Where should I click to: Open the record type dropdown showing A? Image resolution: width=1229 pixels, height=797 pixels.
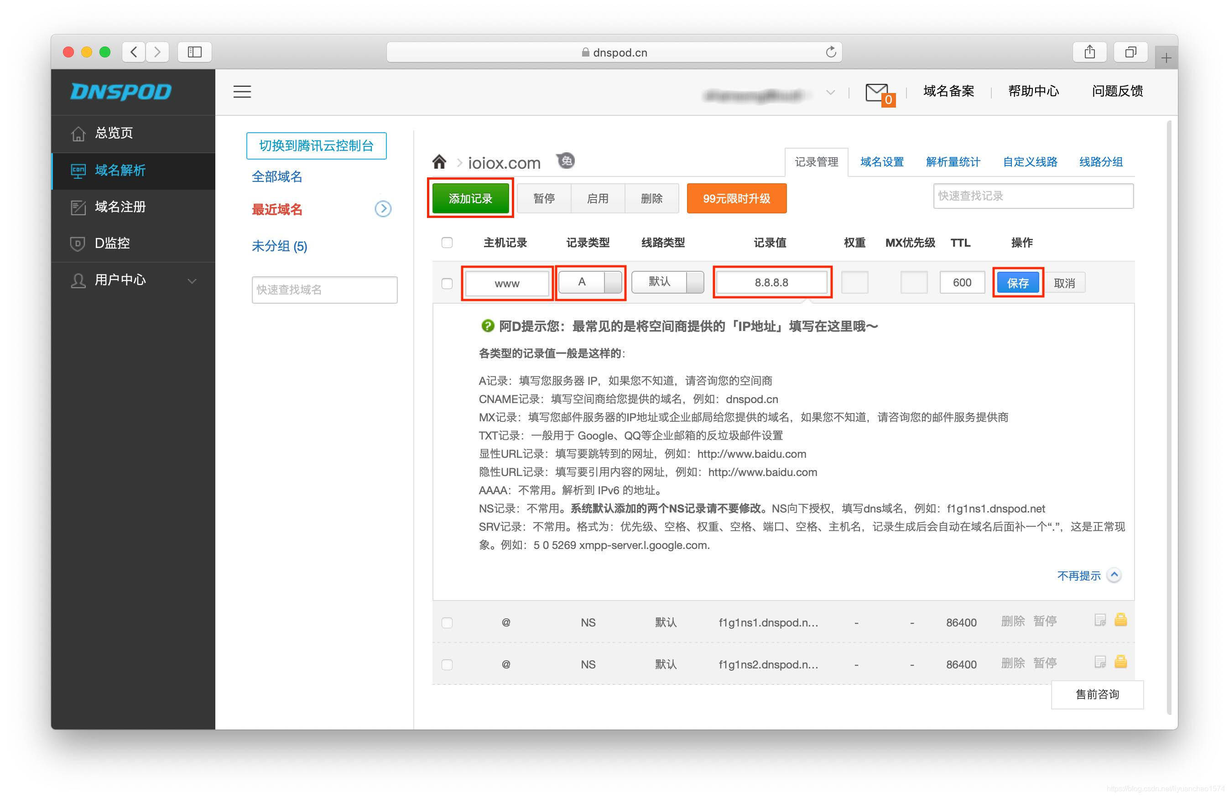[x=590, y=282]
